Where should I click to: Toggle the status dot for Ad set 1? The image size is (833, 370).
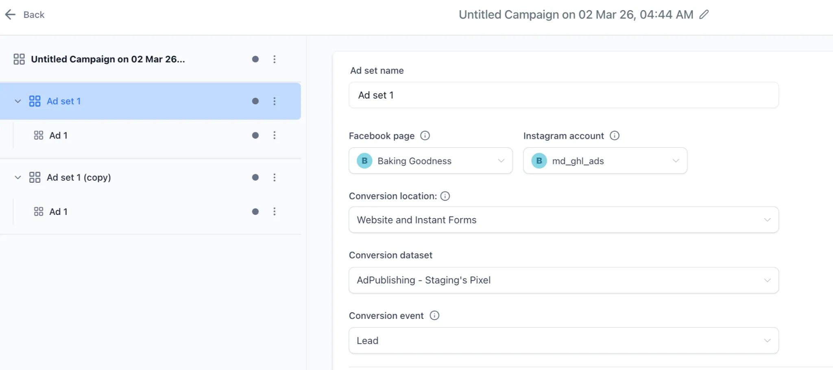255,101
